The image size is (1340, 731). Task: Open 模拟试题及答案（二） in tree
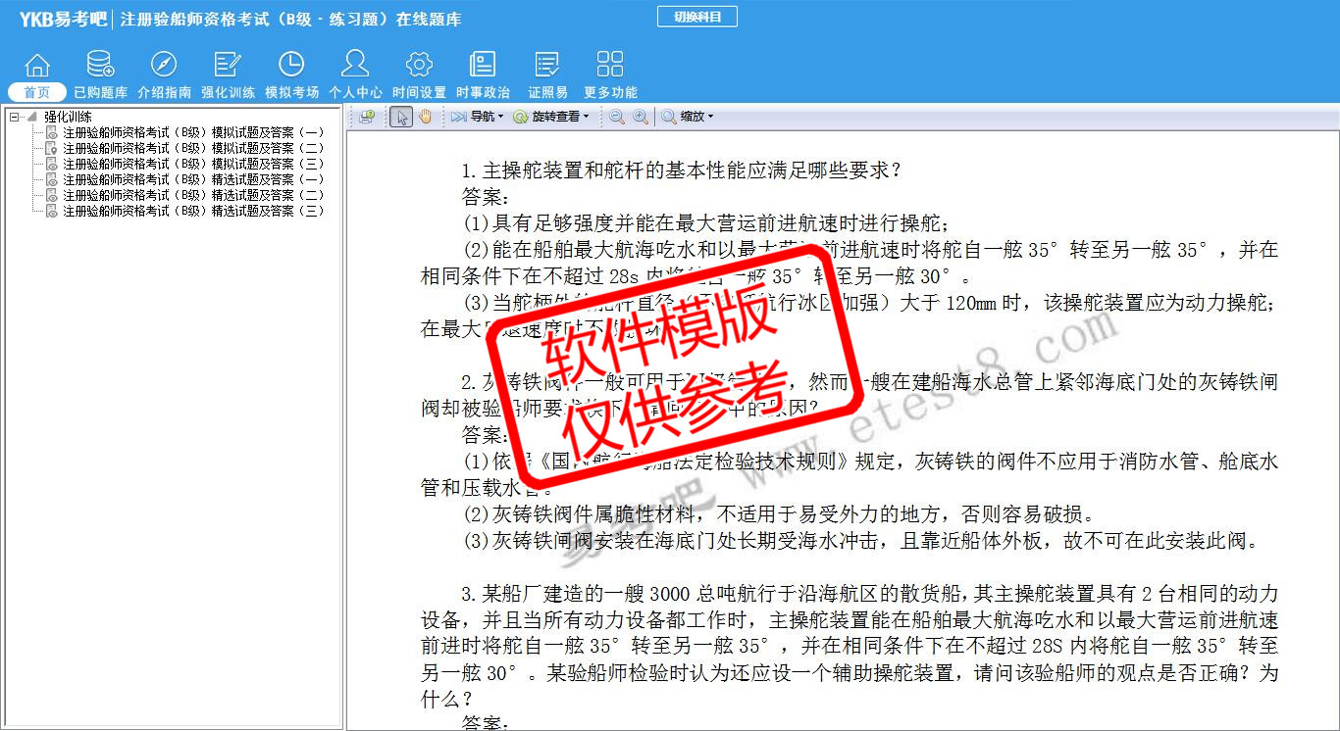click(192, 148)
